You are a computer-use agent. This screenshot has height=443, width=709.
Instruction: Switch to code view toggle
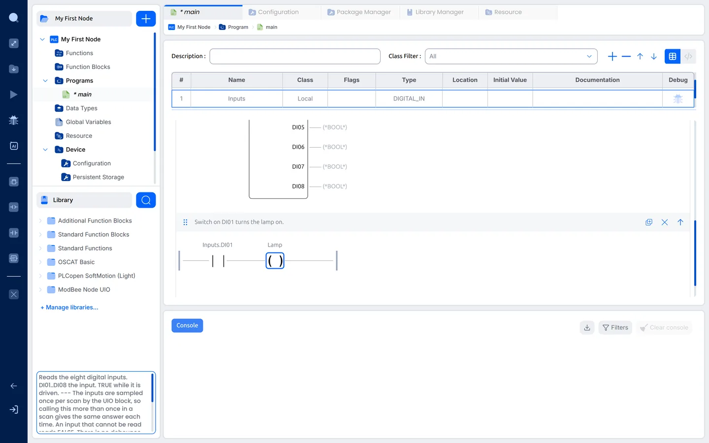pyautogui.click(x=688, y=57)
